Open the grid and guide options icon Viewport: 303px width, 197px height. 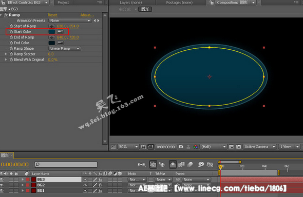click(x=143, y=147)
